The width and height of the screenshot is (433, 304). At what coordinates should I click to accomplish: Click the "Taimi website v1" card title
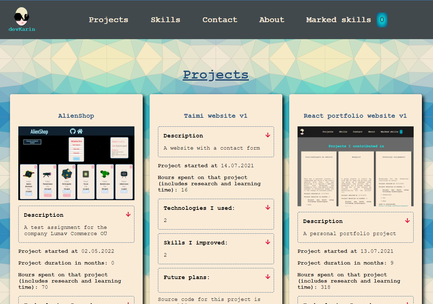(216, 116)
